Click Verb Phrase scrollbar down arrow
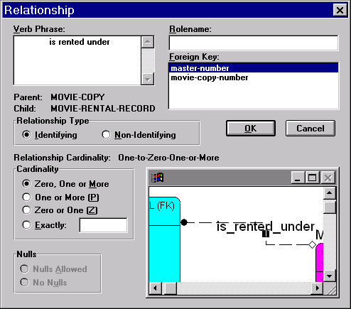 coord(148,79)
